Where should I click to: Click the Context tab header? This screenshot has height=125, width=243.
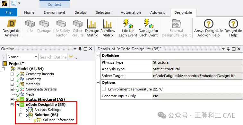54,4
